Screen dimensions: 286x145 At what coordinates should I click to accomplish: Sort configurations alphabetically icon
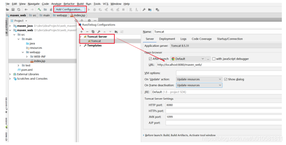pyautogui.click(x=122, y=32)
